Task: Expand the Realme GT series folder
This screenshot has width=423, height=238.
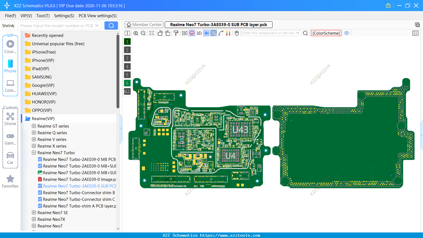Action: 34,126
